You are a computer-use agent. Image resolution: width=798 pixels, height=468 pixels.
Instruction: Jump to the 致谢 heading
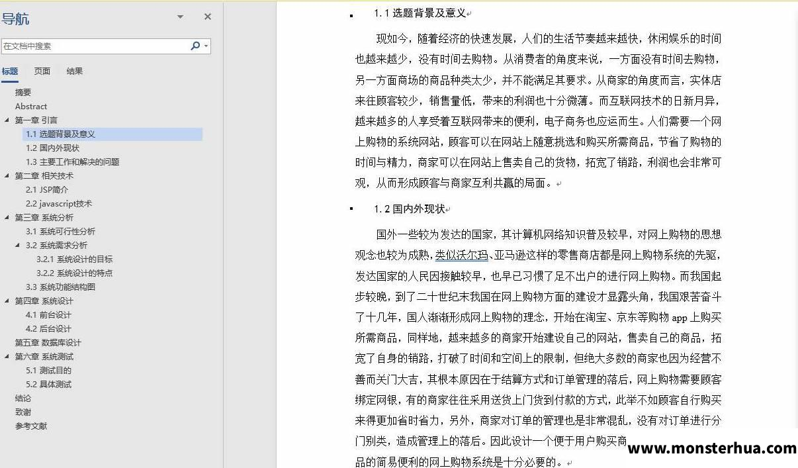point(23,412)
